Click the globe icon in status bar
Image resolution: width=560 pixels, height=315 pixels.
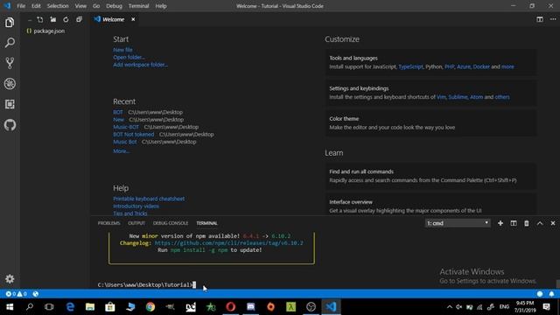(x=35, y=294)
